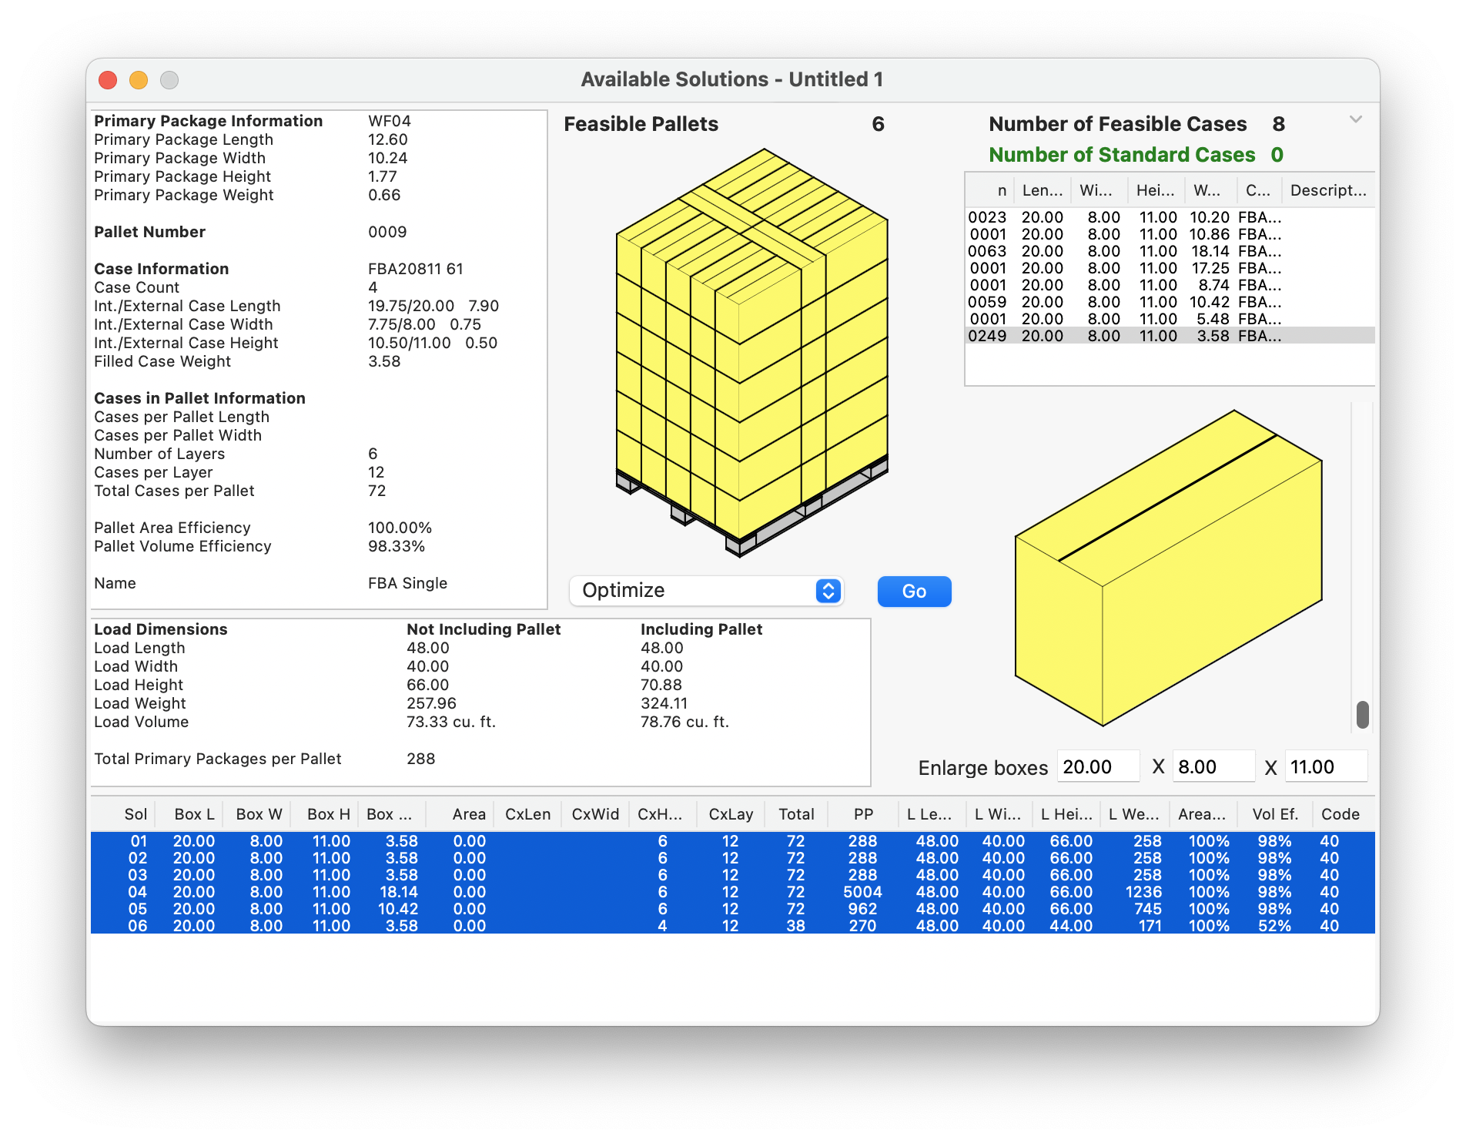Click the case preview scrollbar thumb
The width and height of the screenshot is (1466, 1140).
point(1362,714)
